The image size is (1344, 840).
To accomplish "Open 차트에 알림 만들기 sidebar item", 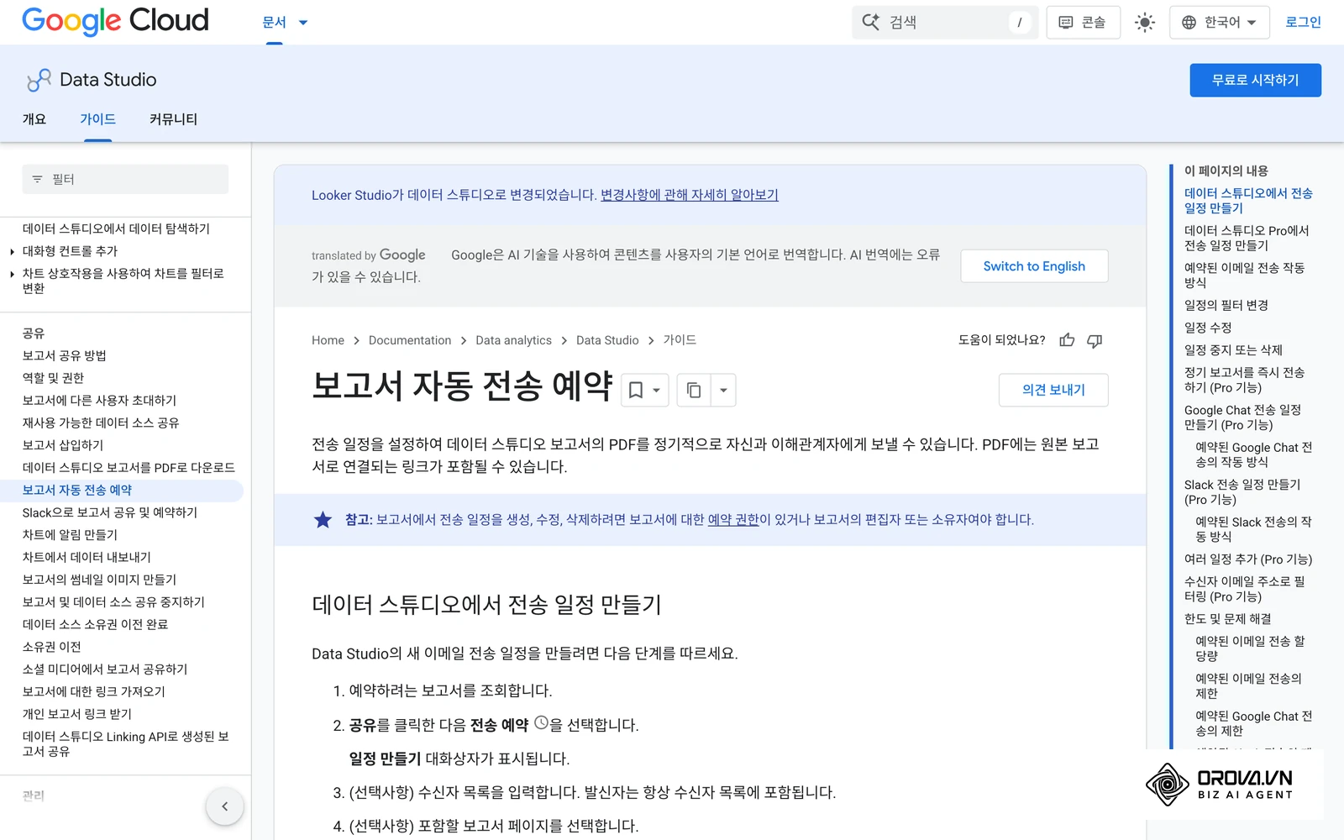I will (x=70, y=535).
